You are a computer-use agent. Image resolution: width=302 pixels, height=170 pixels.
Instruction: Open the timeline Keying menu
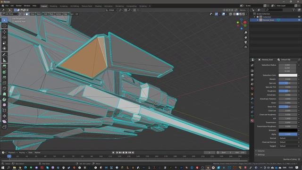coord(23,153)
